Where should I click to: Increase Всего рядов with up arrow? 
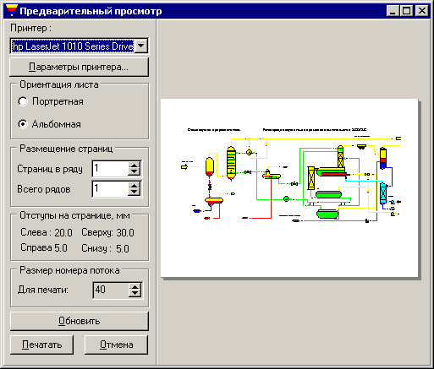pos(135,185)
